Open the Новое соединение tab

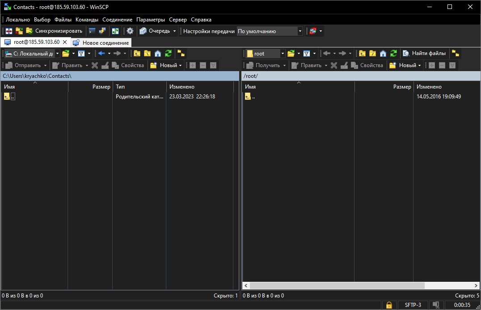pos(101,42)
